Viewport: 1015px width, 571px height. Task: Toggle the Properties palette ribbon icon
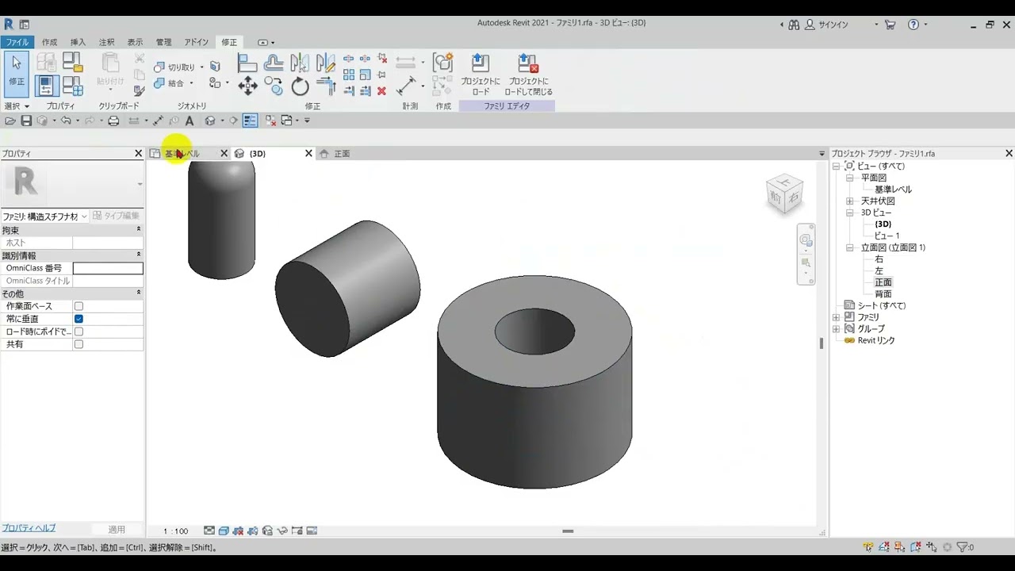47,85
